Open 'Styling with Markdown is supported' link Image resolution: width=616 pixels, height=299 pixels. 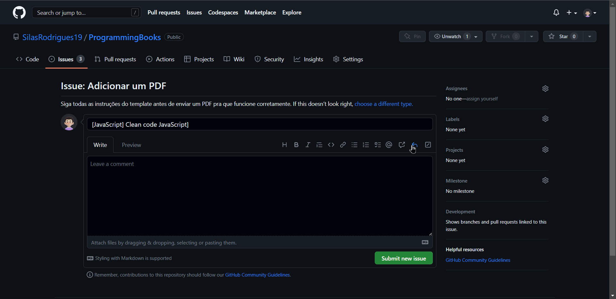coord(129,258)
